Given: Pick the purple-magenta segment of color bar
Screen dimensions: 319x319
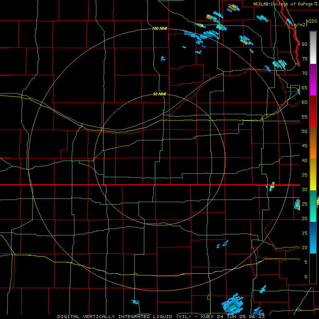Looking at the screenshot, I should (313, 79).
